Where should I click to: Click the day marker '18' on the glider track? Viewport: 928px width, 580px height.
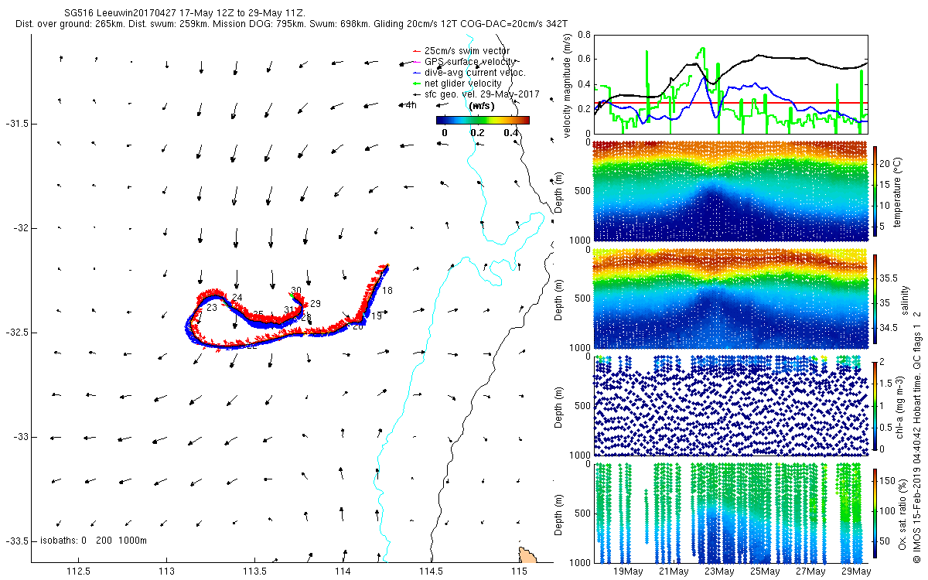pyautogui.click(x=387, y=291)
